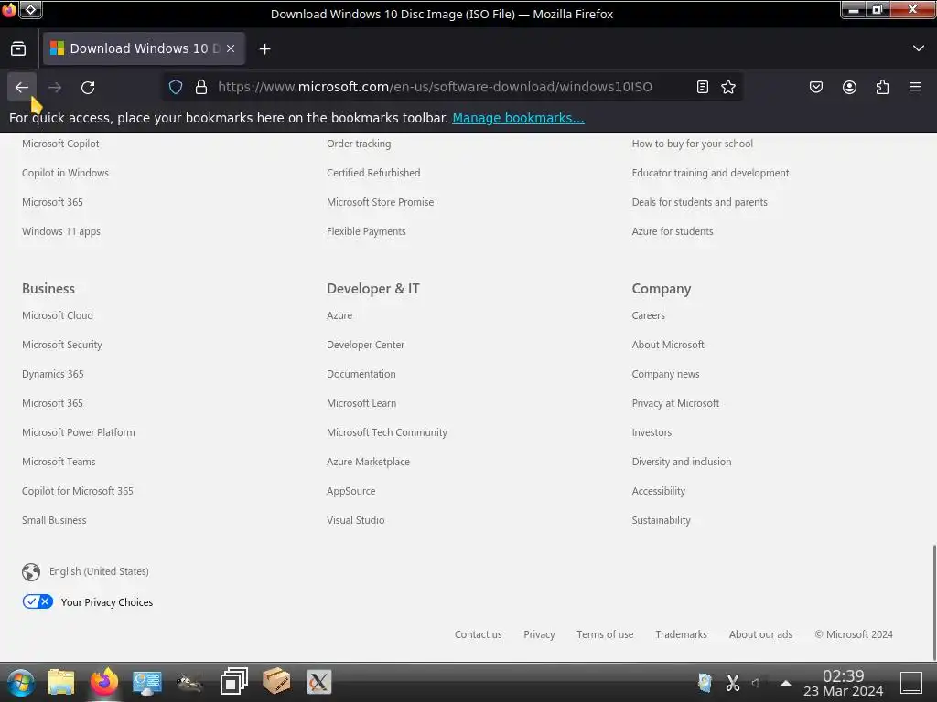Screen dimensions: 937x702
Task: Select the Download Windows 10 tab
Action: (x=144, y=49)
